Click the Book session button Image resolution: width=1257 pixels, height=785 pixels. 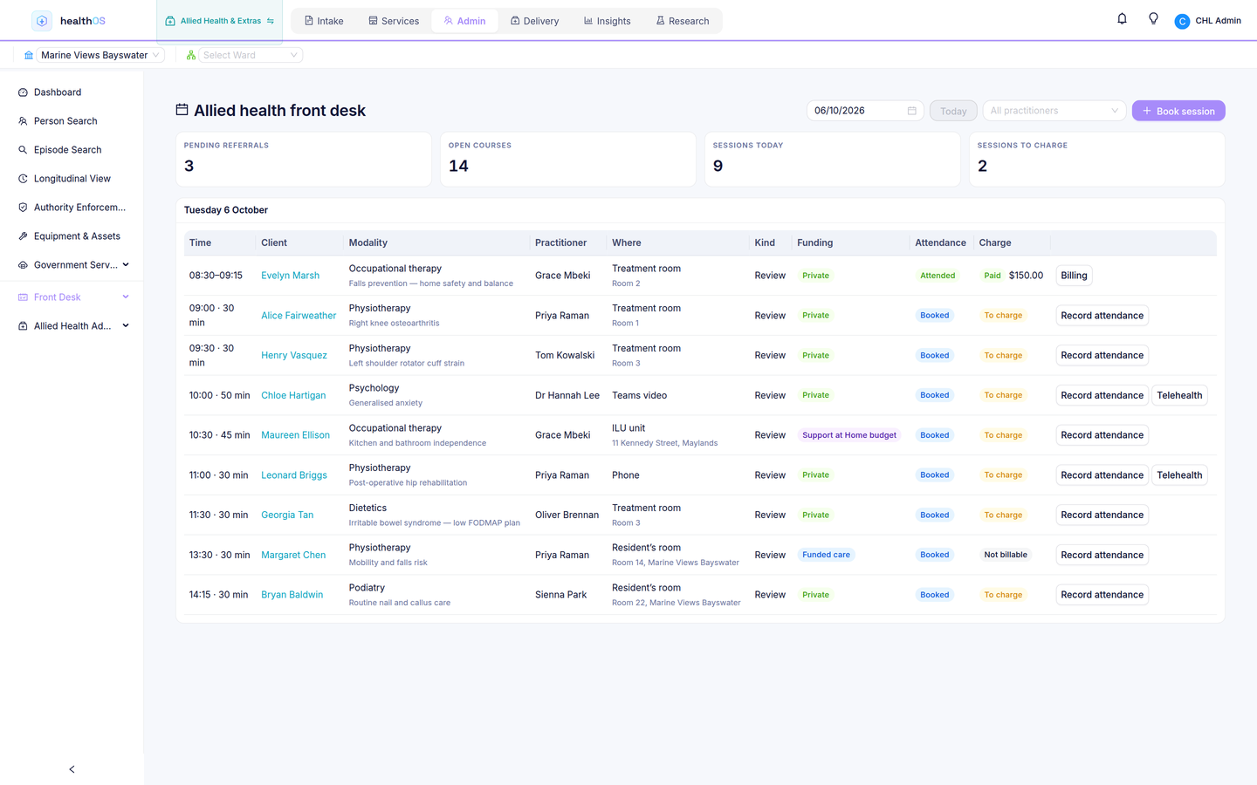click(x=1178, y=111)
